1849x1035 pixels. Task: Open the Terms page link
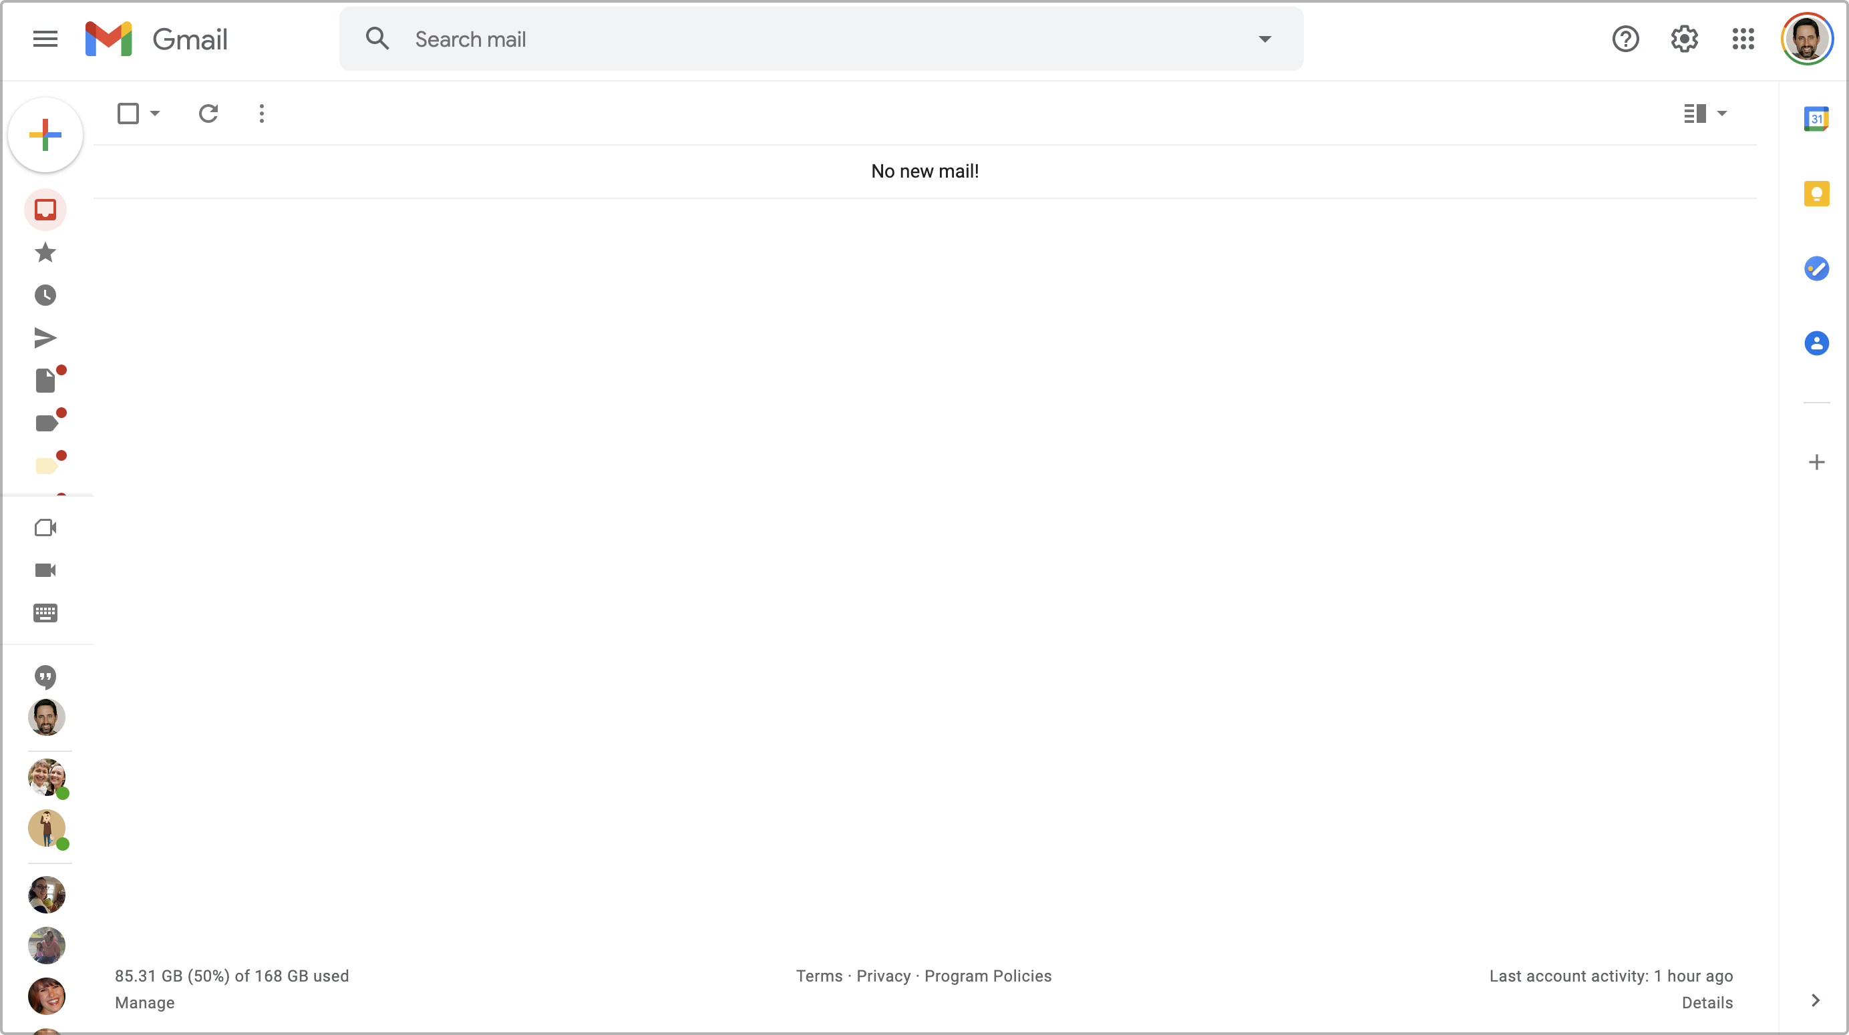[x=819, y=976]
